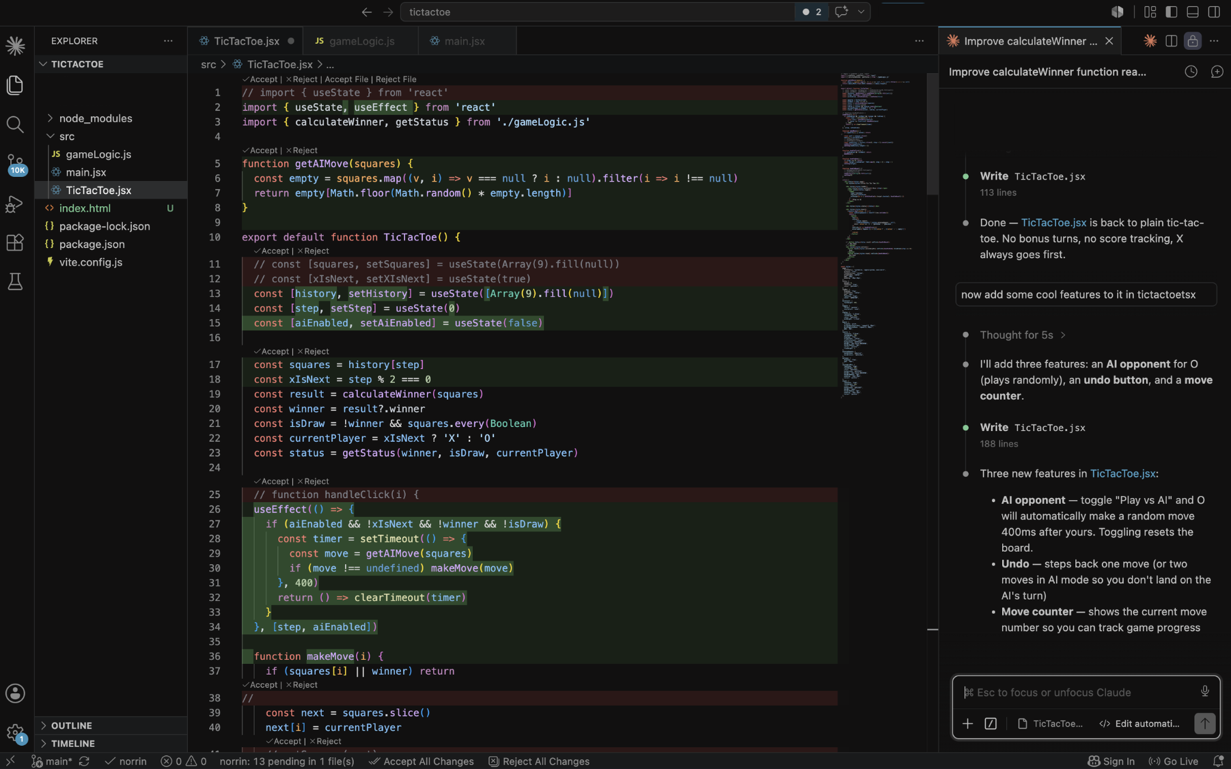Click Reject File above line 1
Viewport: 1231px width, 769px height.
click(396, 79)
